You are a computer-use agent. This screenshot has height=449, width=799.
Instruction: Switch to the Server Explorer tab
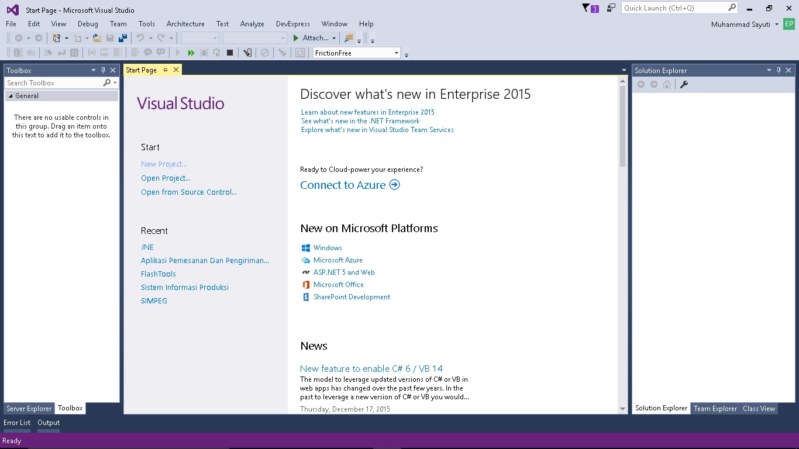point(29,409)
